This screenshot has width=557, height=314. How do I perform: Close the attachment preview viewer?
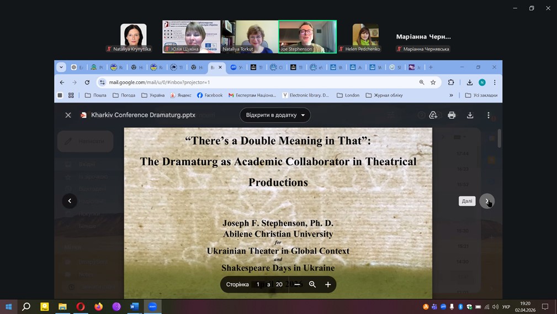(x=68, y=115)
